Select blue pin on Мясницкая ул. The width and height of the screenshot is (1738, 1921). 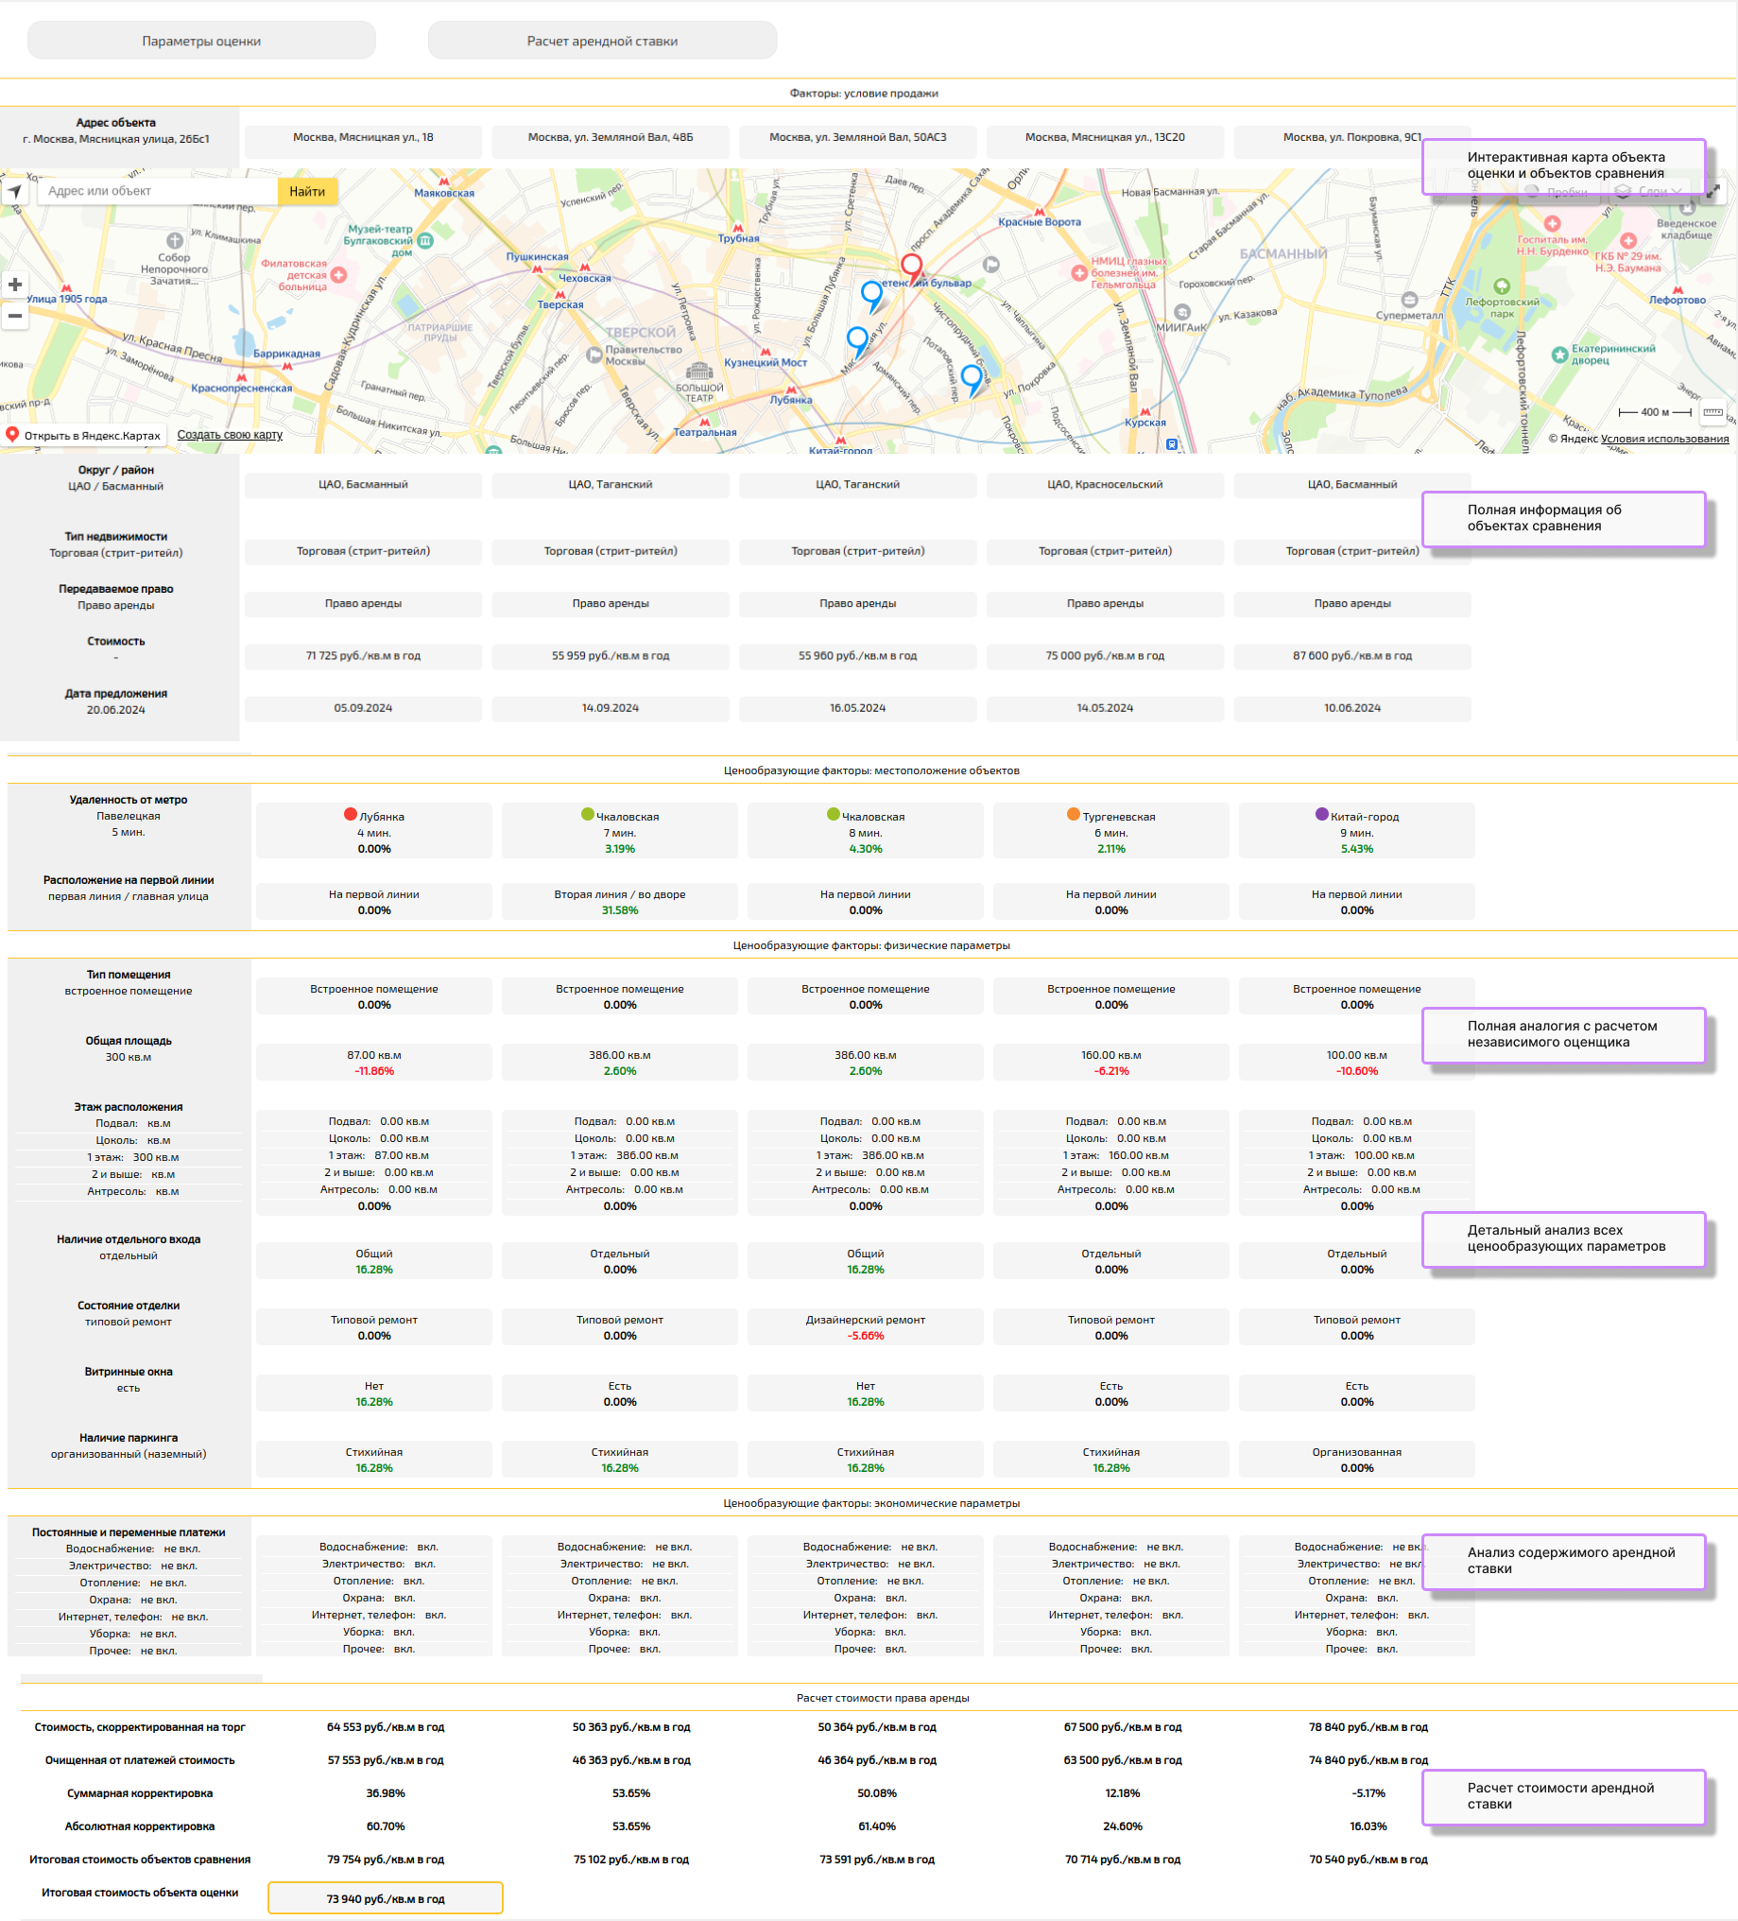(x=857, y=341)
